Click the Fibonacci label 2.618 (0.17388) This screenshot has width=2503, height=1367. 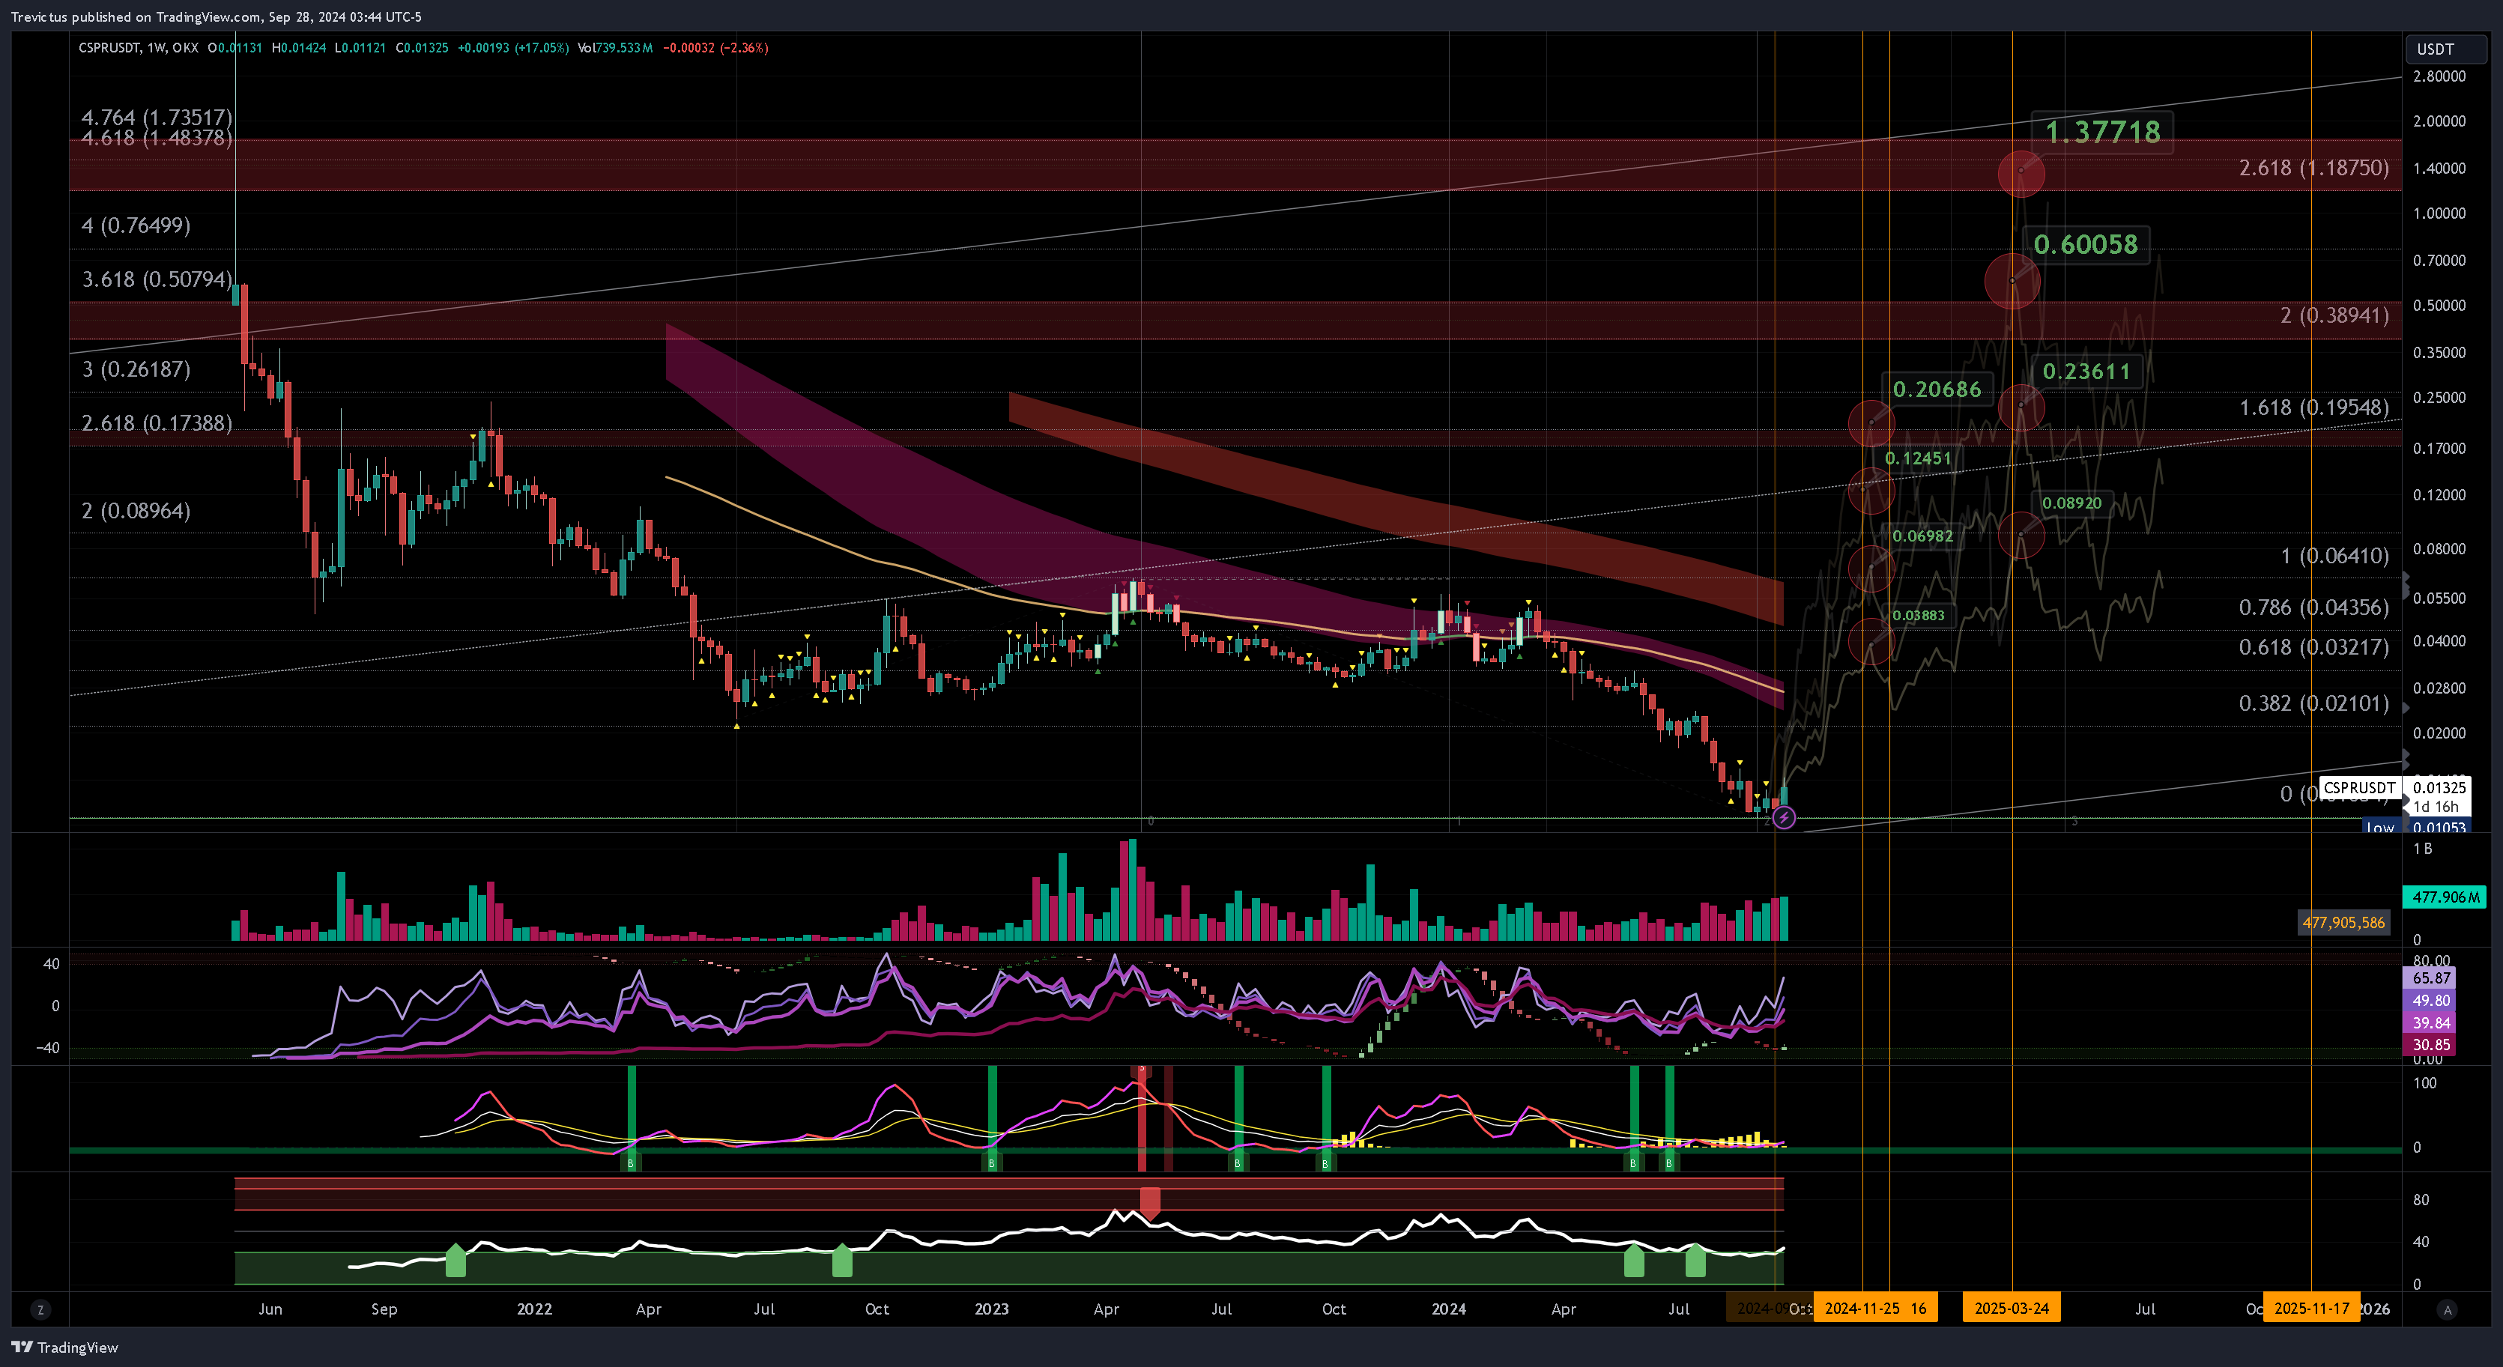pos(157,424)
